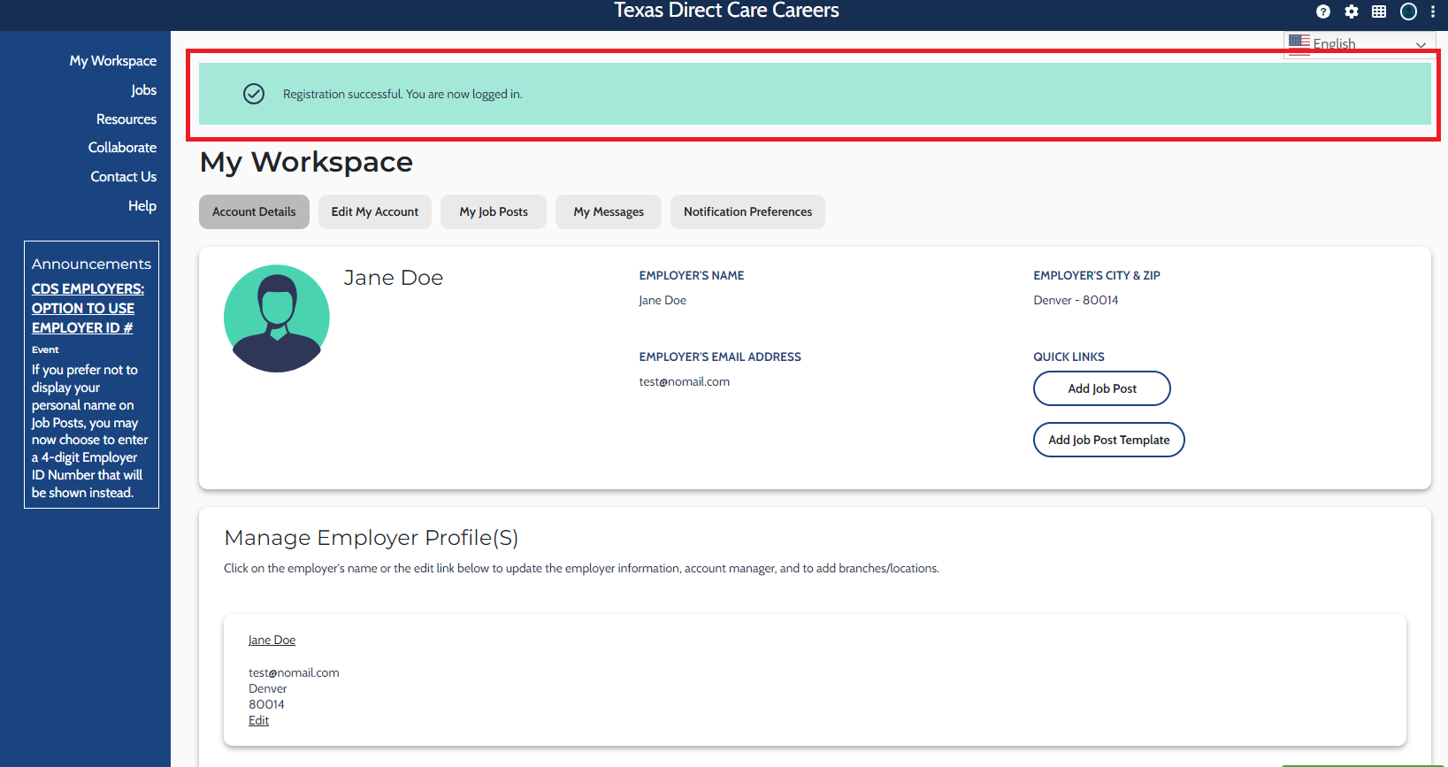The width and height of the screenshot is (1448, 767).
Task: Click the success checkmark icon in banner
Action: (x=254, y=94)
